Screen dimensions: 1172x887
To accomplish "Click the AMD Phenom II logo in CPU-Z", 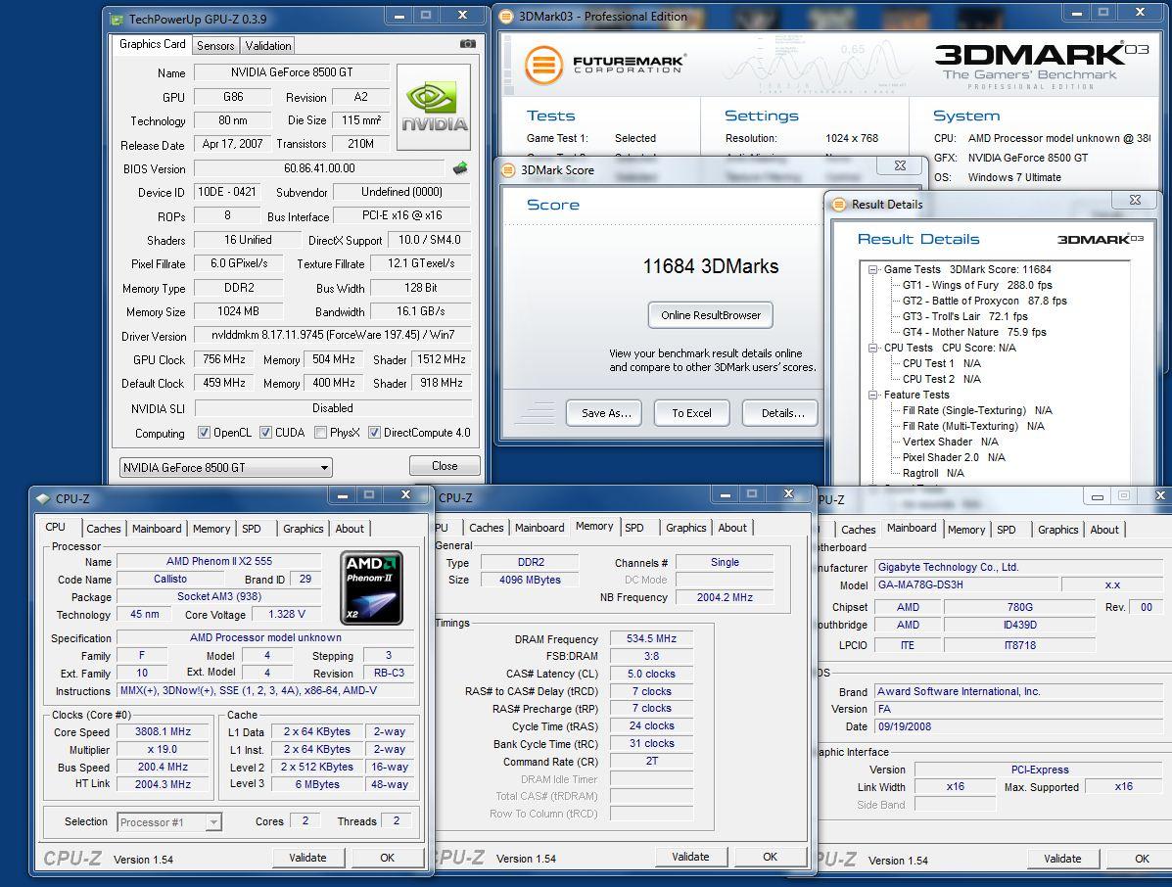I will (371, 588).
